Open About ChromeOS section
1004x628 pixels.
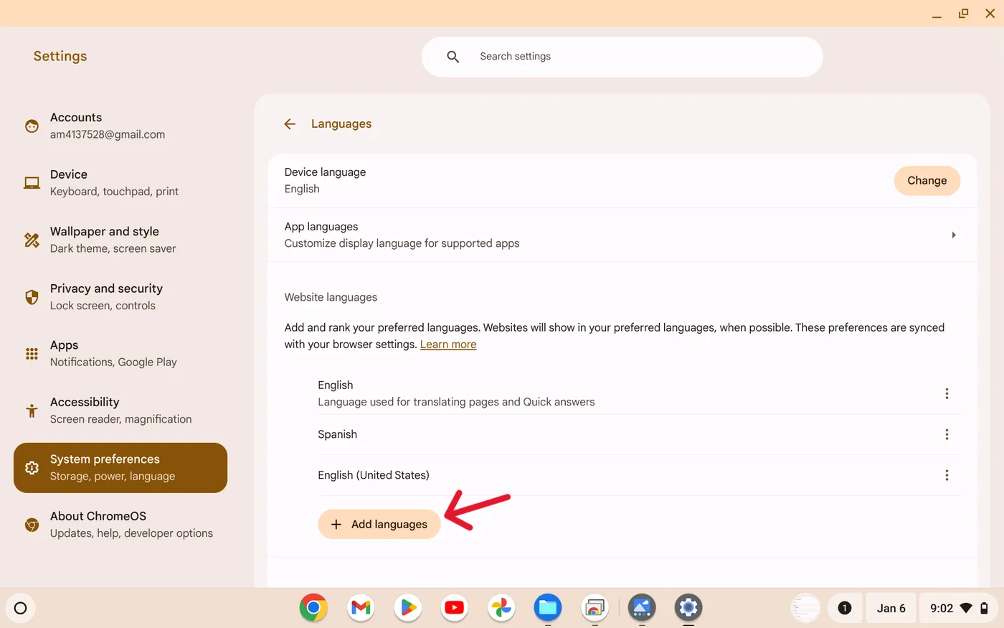(x=120, y=525)
